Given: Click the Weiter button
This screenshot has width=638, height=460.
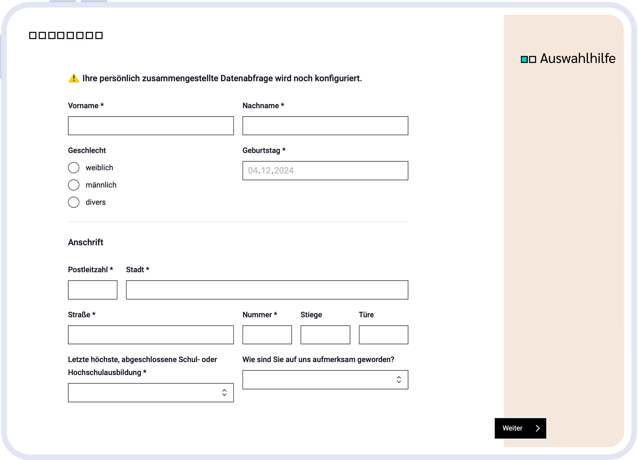Looking at the screenshot, I should [520, 428].
